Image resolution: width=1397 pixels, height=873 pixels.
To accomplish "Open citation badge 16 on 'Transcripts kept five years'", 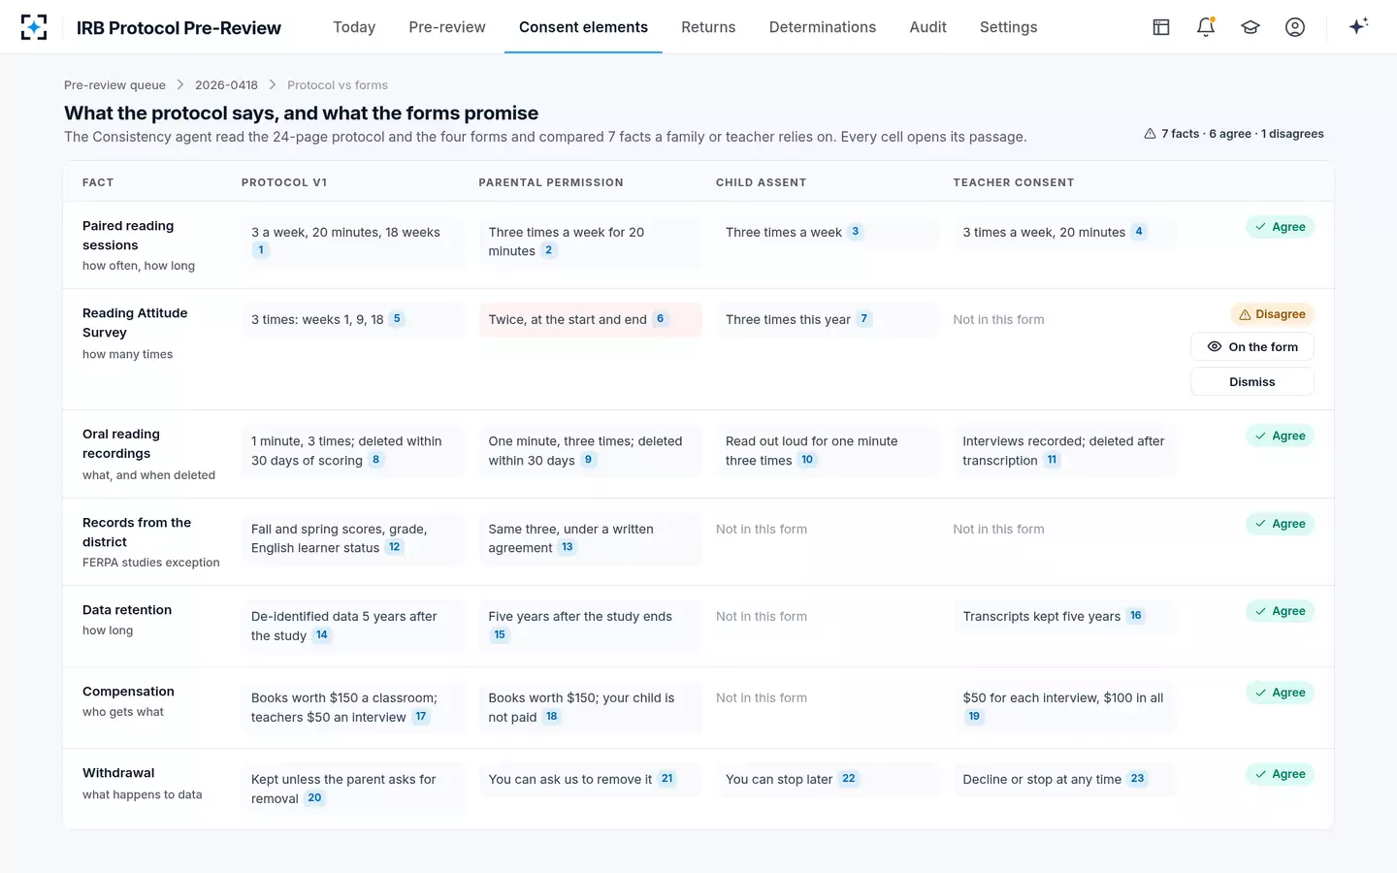I will [x=1135, y=616].
